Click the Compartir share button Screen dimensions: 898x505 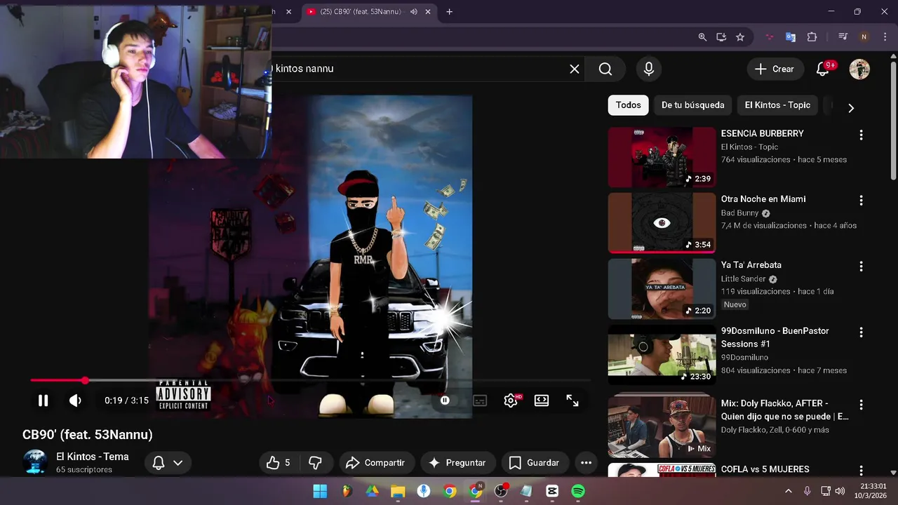375,463
